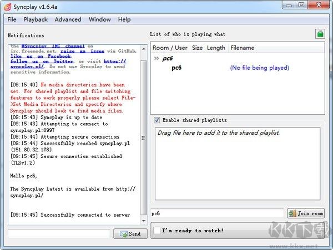Open the Advanced menu
This screenshot has width=333, height=250.
(68, 19)
